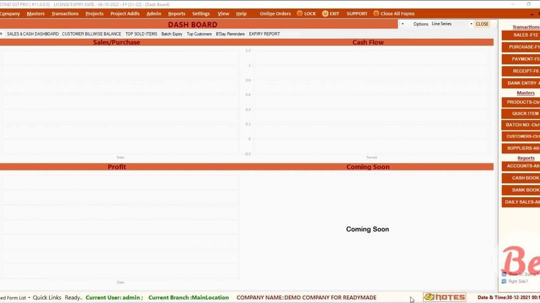Open QUICK ITEM from the Masters panel
540x303 pixels.
pos(522,113)
